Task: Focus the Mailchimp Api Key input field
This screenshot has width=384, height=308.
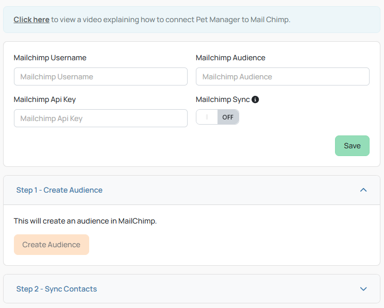Action: [x=101, y=118]
